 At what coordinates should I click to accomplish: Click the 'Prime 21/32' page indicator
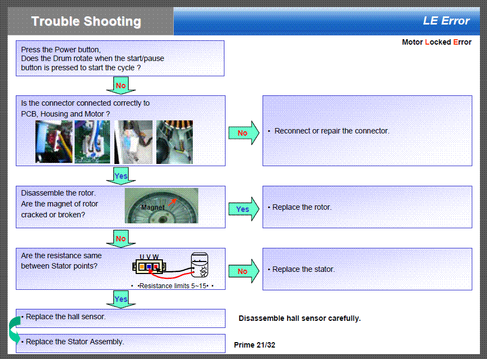tap(254, 345)
